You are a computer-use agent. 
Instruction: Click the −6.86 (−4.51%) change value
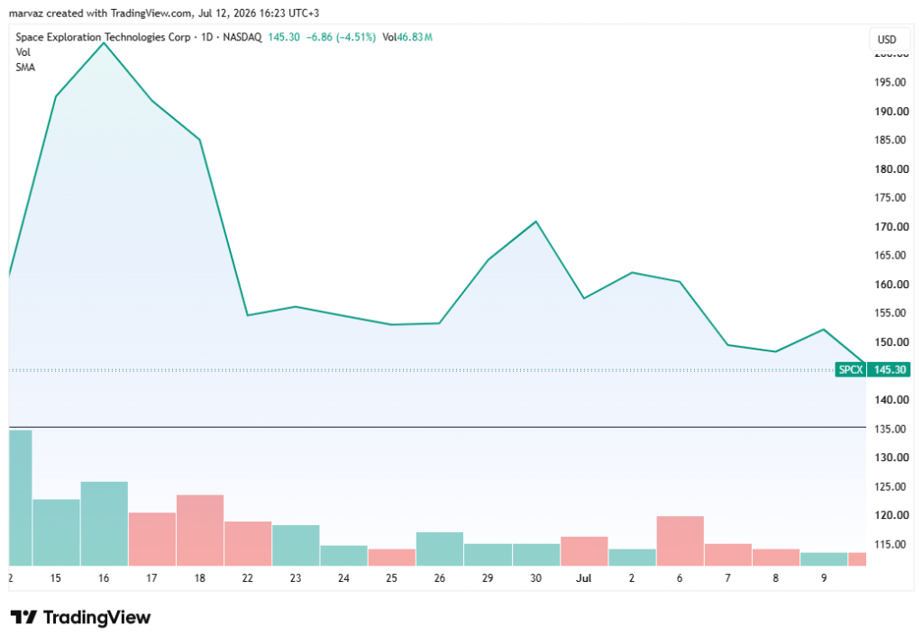341,37
